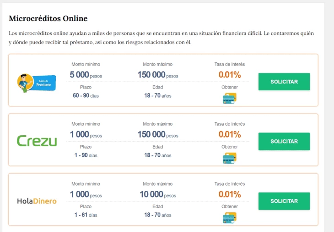The width and height of the screenshot is (334, 232).
Task: Click the 10 000 pesos maximum amount
Action: (158, 194)
